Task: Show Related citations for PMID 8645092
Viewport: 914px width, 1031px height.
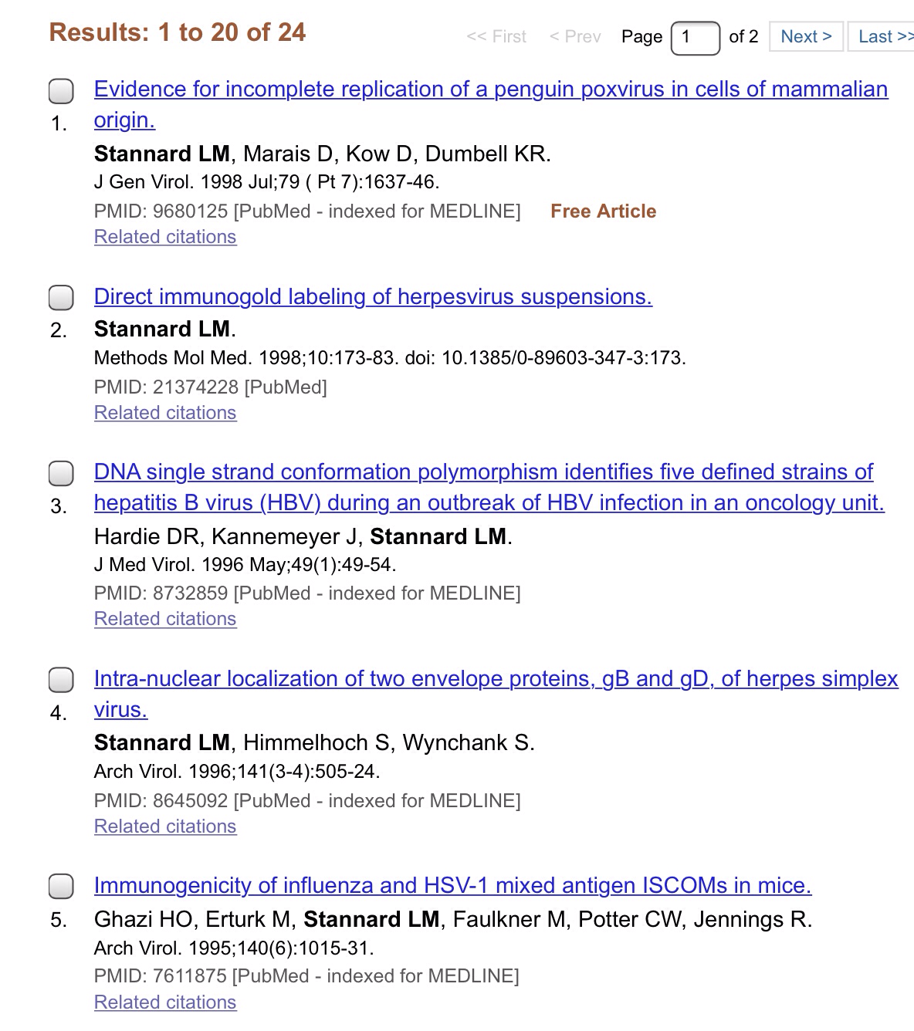Action: pyautogui.click(x=165, y=826)
